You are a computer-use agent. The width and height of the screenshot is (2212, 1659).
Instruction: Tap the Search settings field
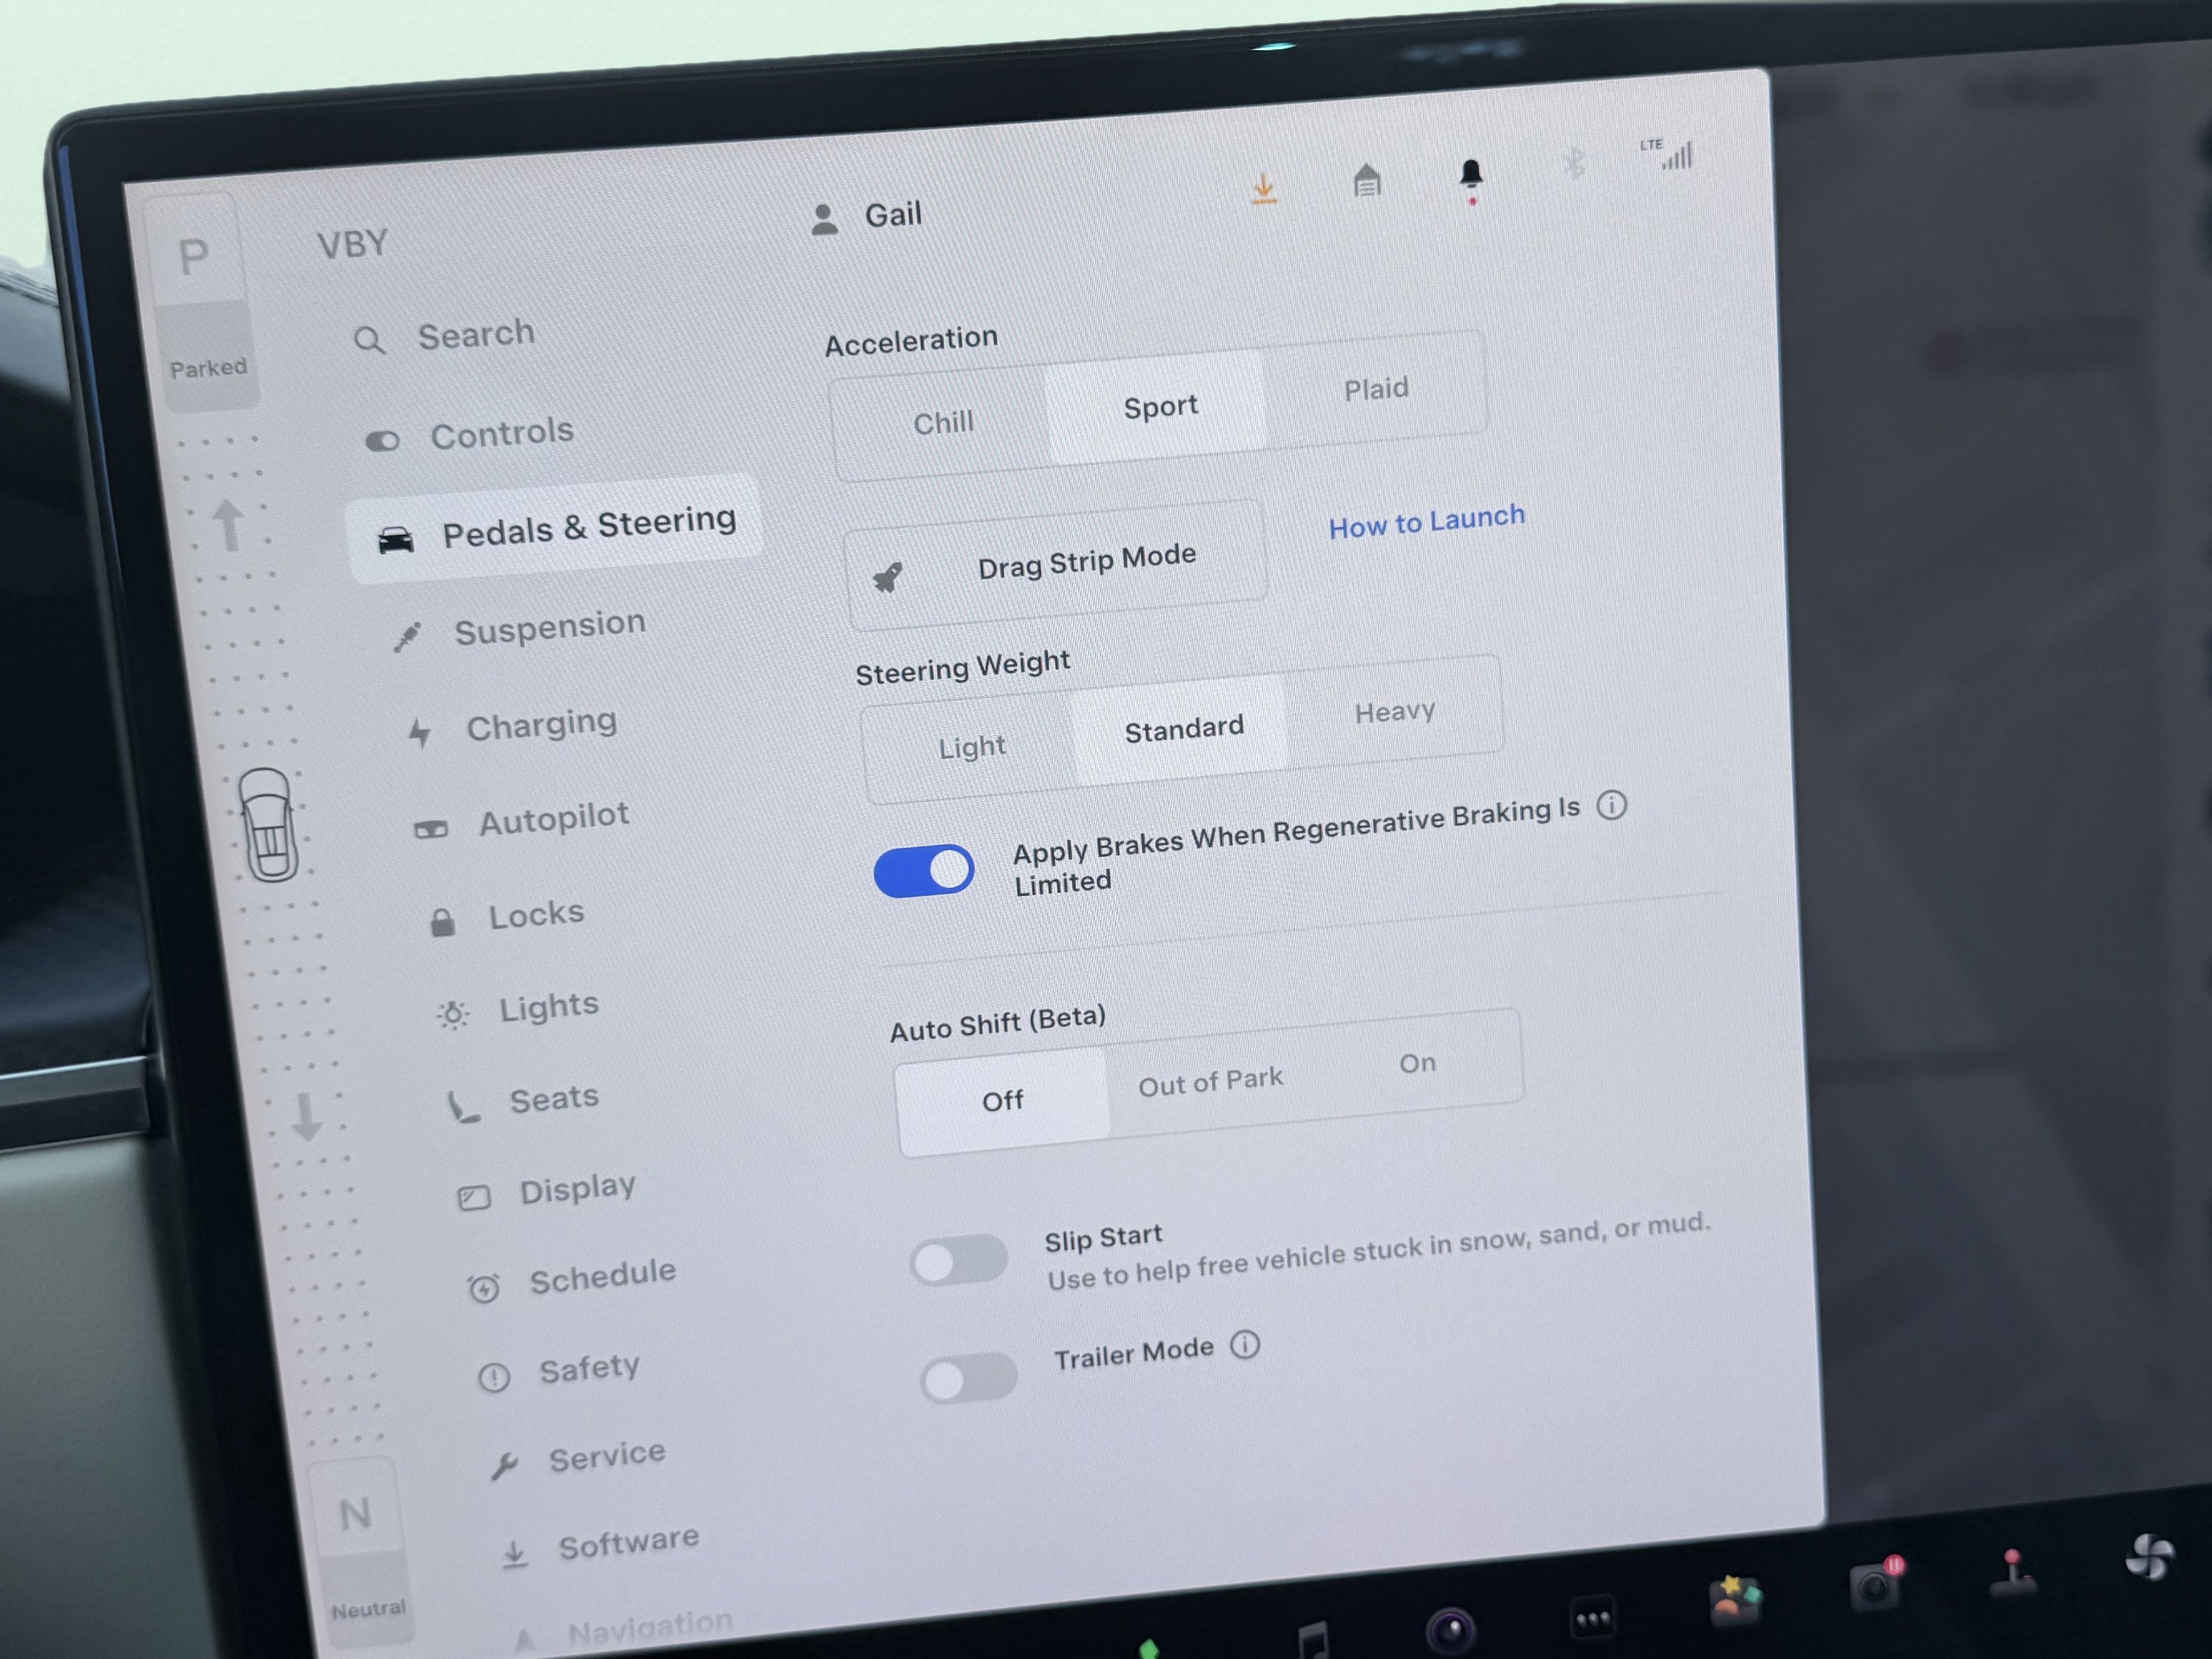[x=475, y=335]
